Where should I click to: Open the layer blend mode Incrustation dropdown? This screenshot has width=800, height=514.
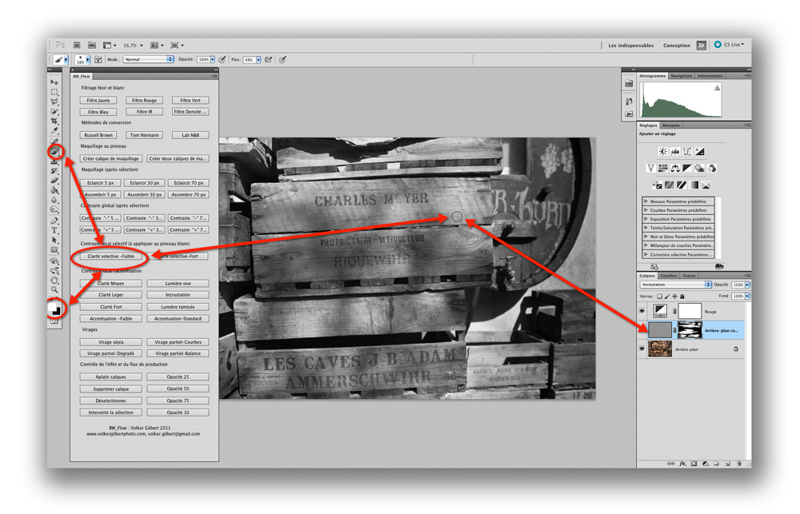675,285
